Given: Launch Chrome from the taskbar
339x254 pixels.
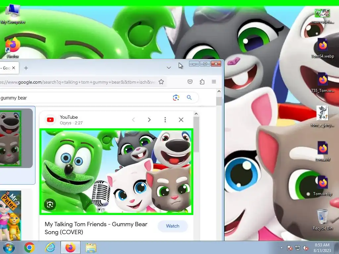Looking at the screenshot, I should point(29,247).
